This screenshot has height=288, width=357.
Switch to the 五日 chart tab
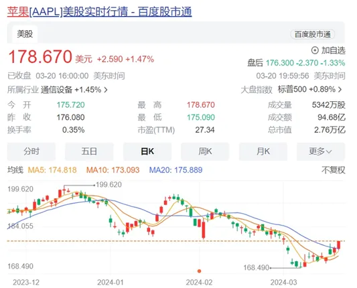coord(89,151)
